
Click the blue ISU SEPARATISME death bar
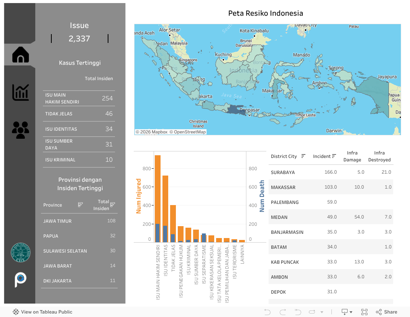pos(204,238)
